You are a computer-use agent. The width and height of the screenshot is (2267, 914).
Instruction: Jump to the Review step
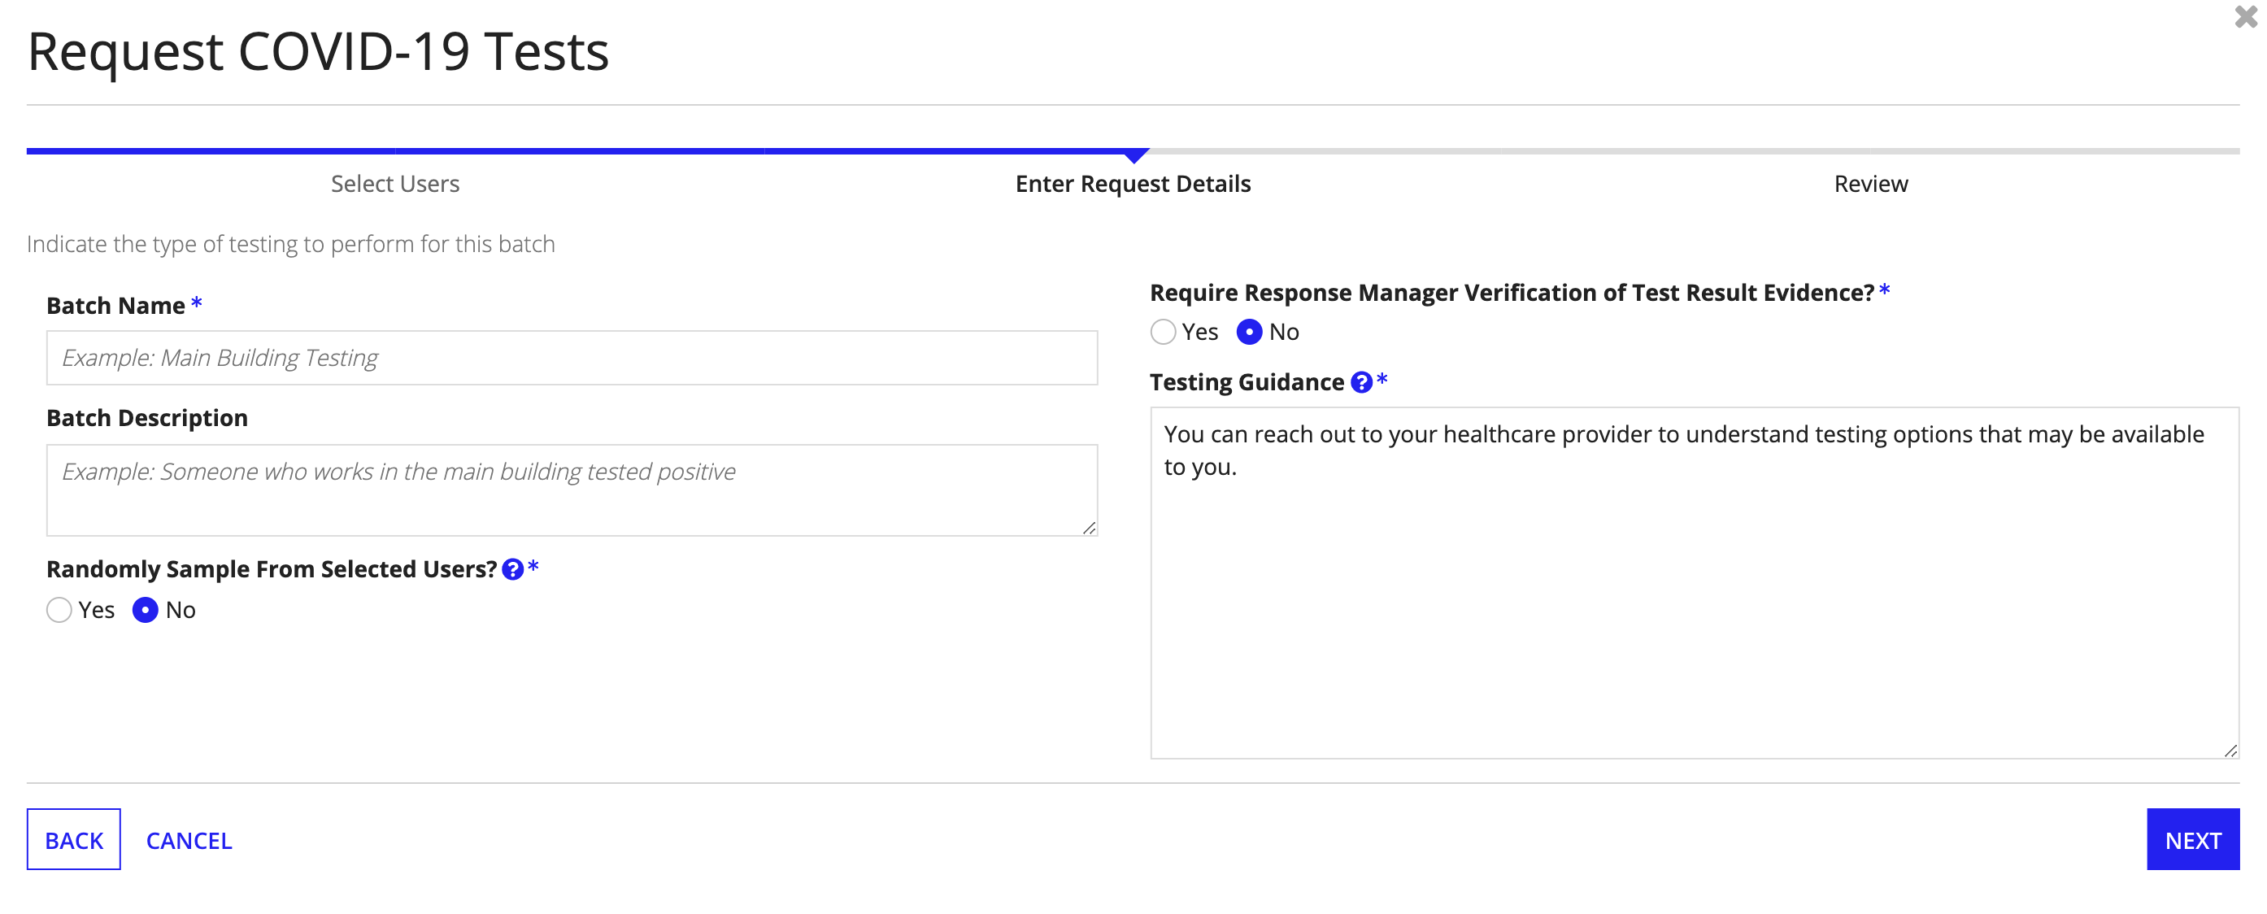(1870, 183)
